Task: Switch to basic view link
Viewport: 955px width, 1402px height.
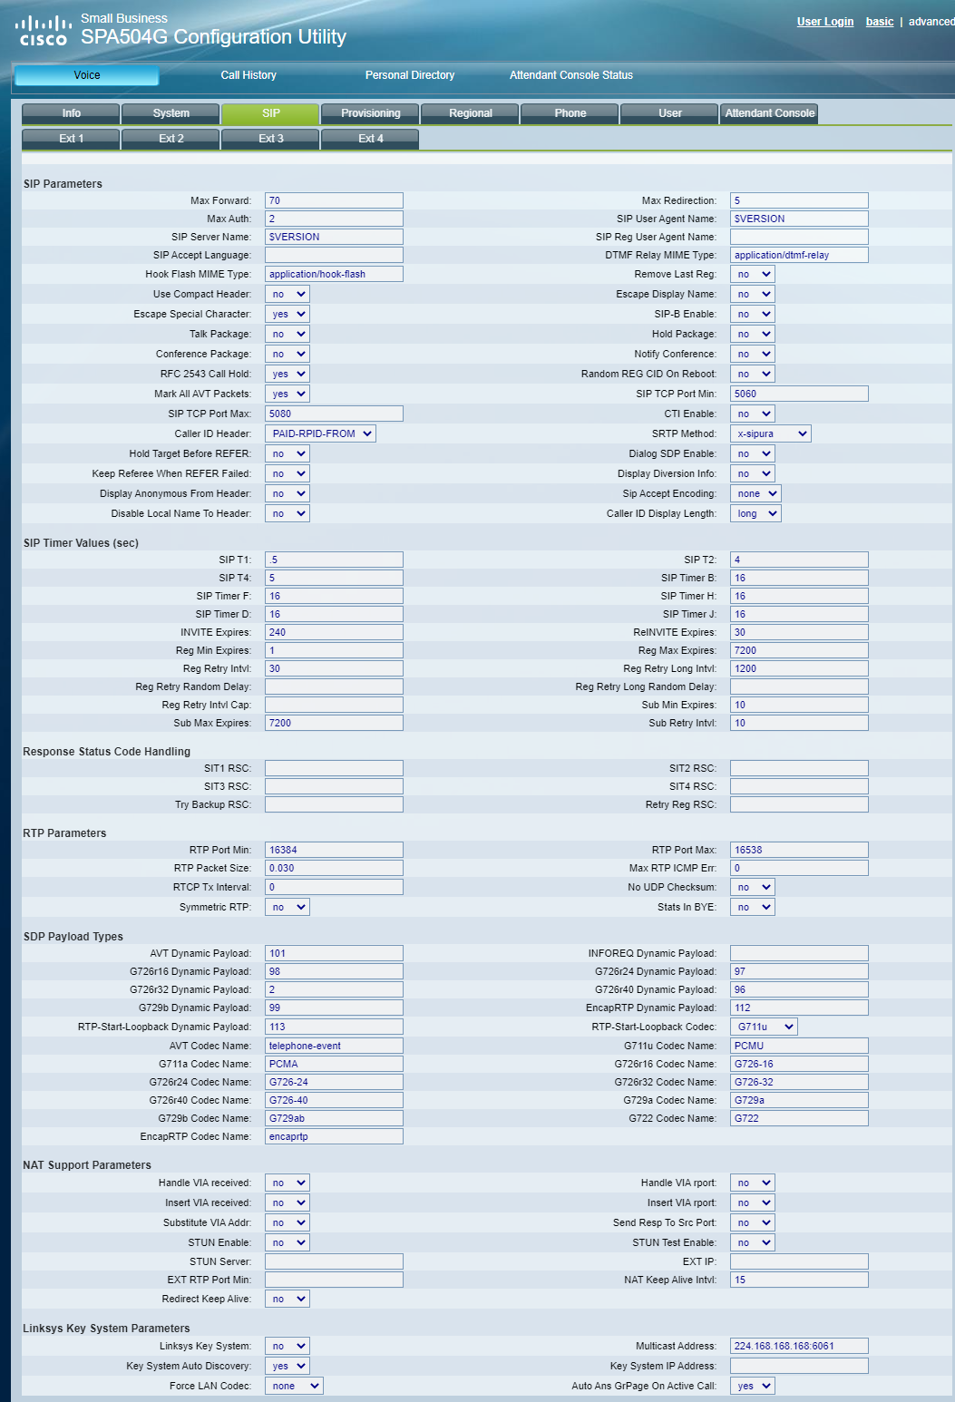Action: tap(880, 22)
